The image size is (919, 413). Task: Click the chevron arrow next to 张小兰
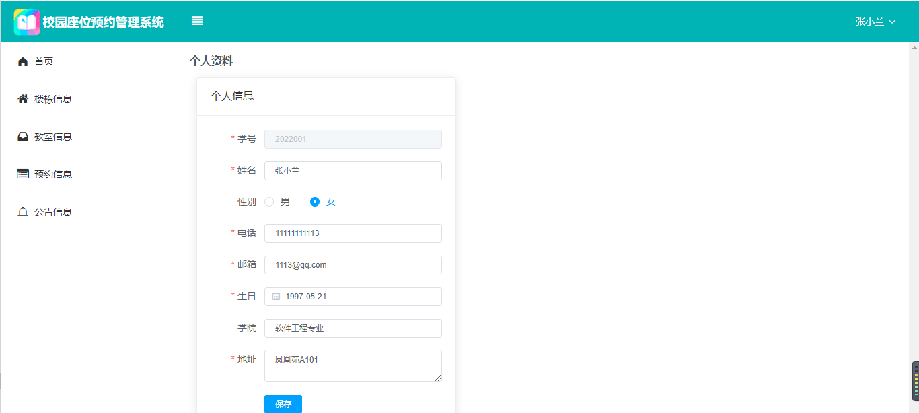[892, 22]
